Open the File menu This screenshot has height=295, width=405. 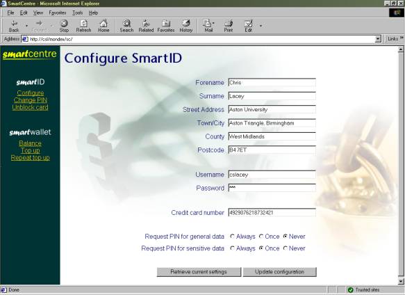[10, 13]
